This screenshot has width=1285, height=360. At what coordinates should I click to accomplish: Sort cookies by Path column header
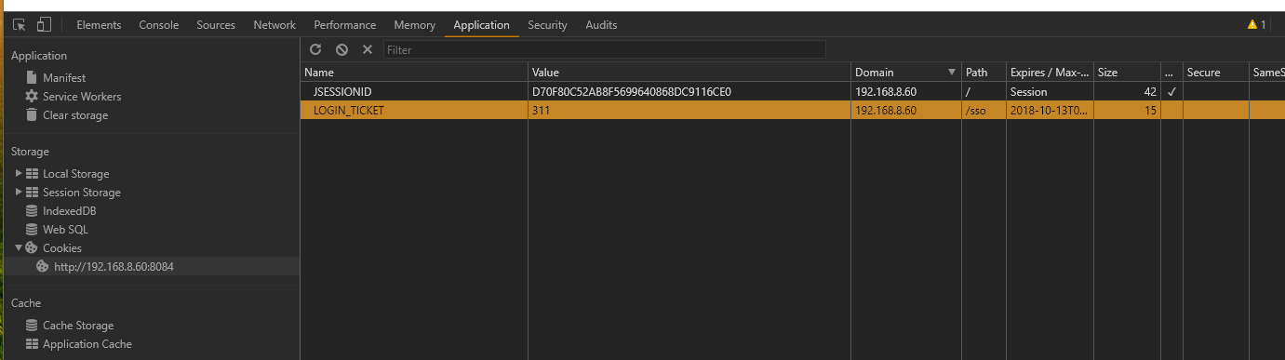[984, 73]
